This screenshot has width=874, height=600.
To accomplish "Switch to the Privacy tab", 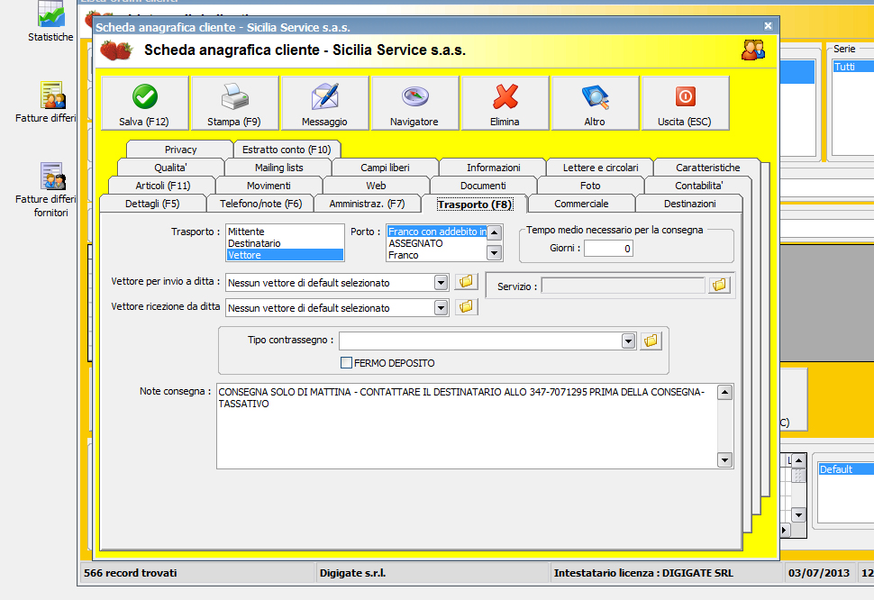I will coord(180,150).
